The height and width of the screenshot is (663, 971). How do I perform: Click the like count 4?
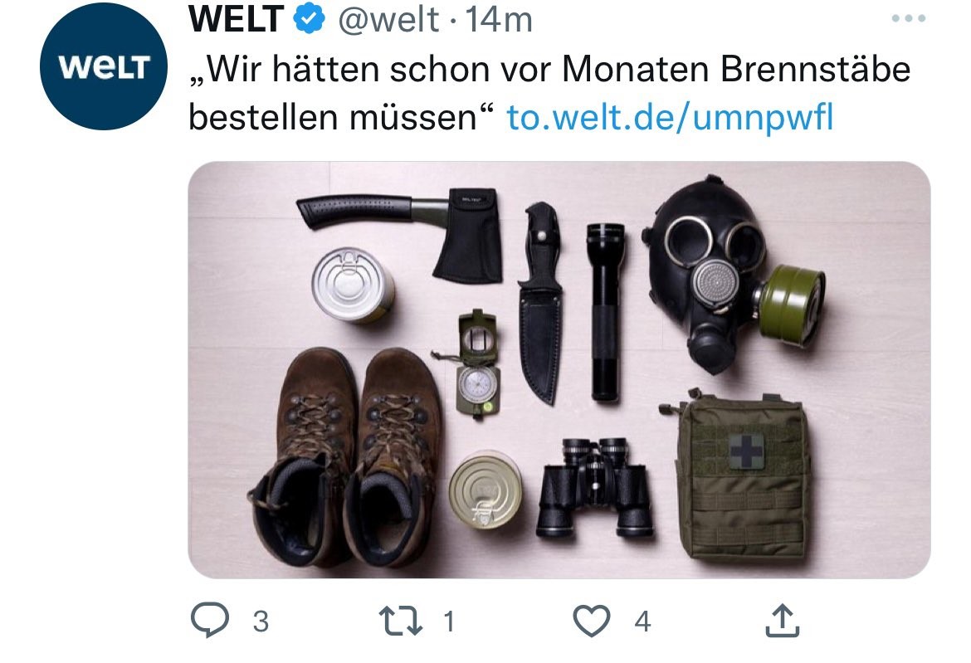click(x=643, y=622)
